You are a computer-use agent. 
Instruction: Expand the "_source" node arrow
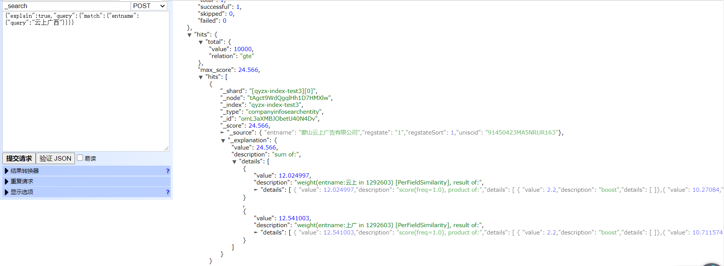coord(223,133)
